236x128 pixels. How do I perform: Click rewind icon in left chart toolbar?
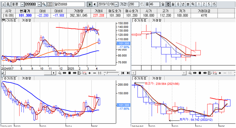[x=64, y=73]
